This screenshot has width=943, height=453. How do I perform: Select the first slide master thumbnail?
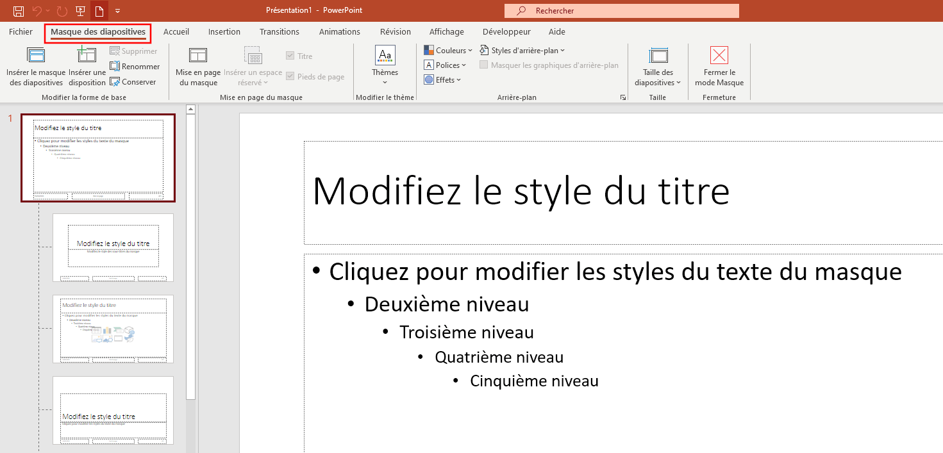coord(98,158)
